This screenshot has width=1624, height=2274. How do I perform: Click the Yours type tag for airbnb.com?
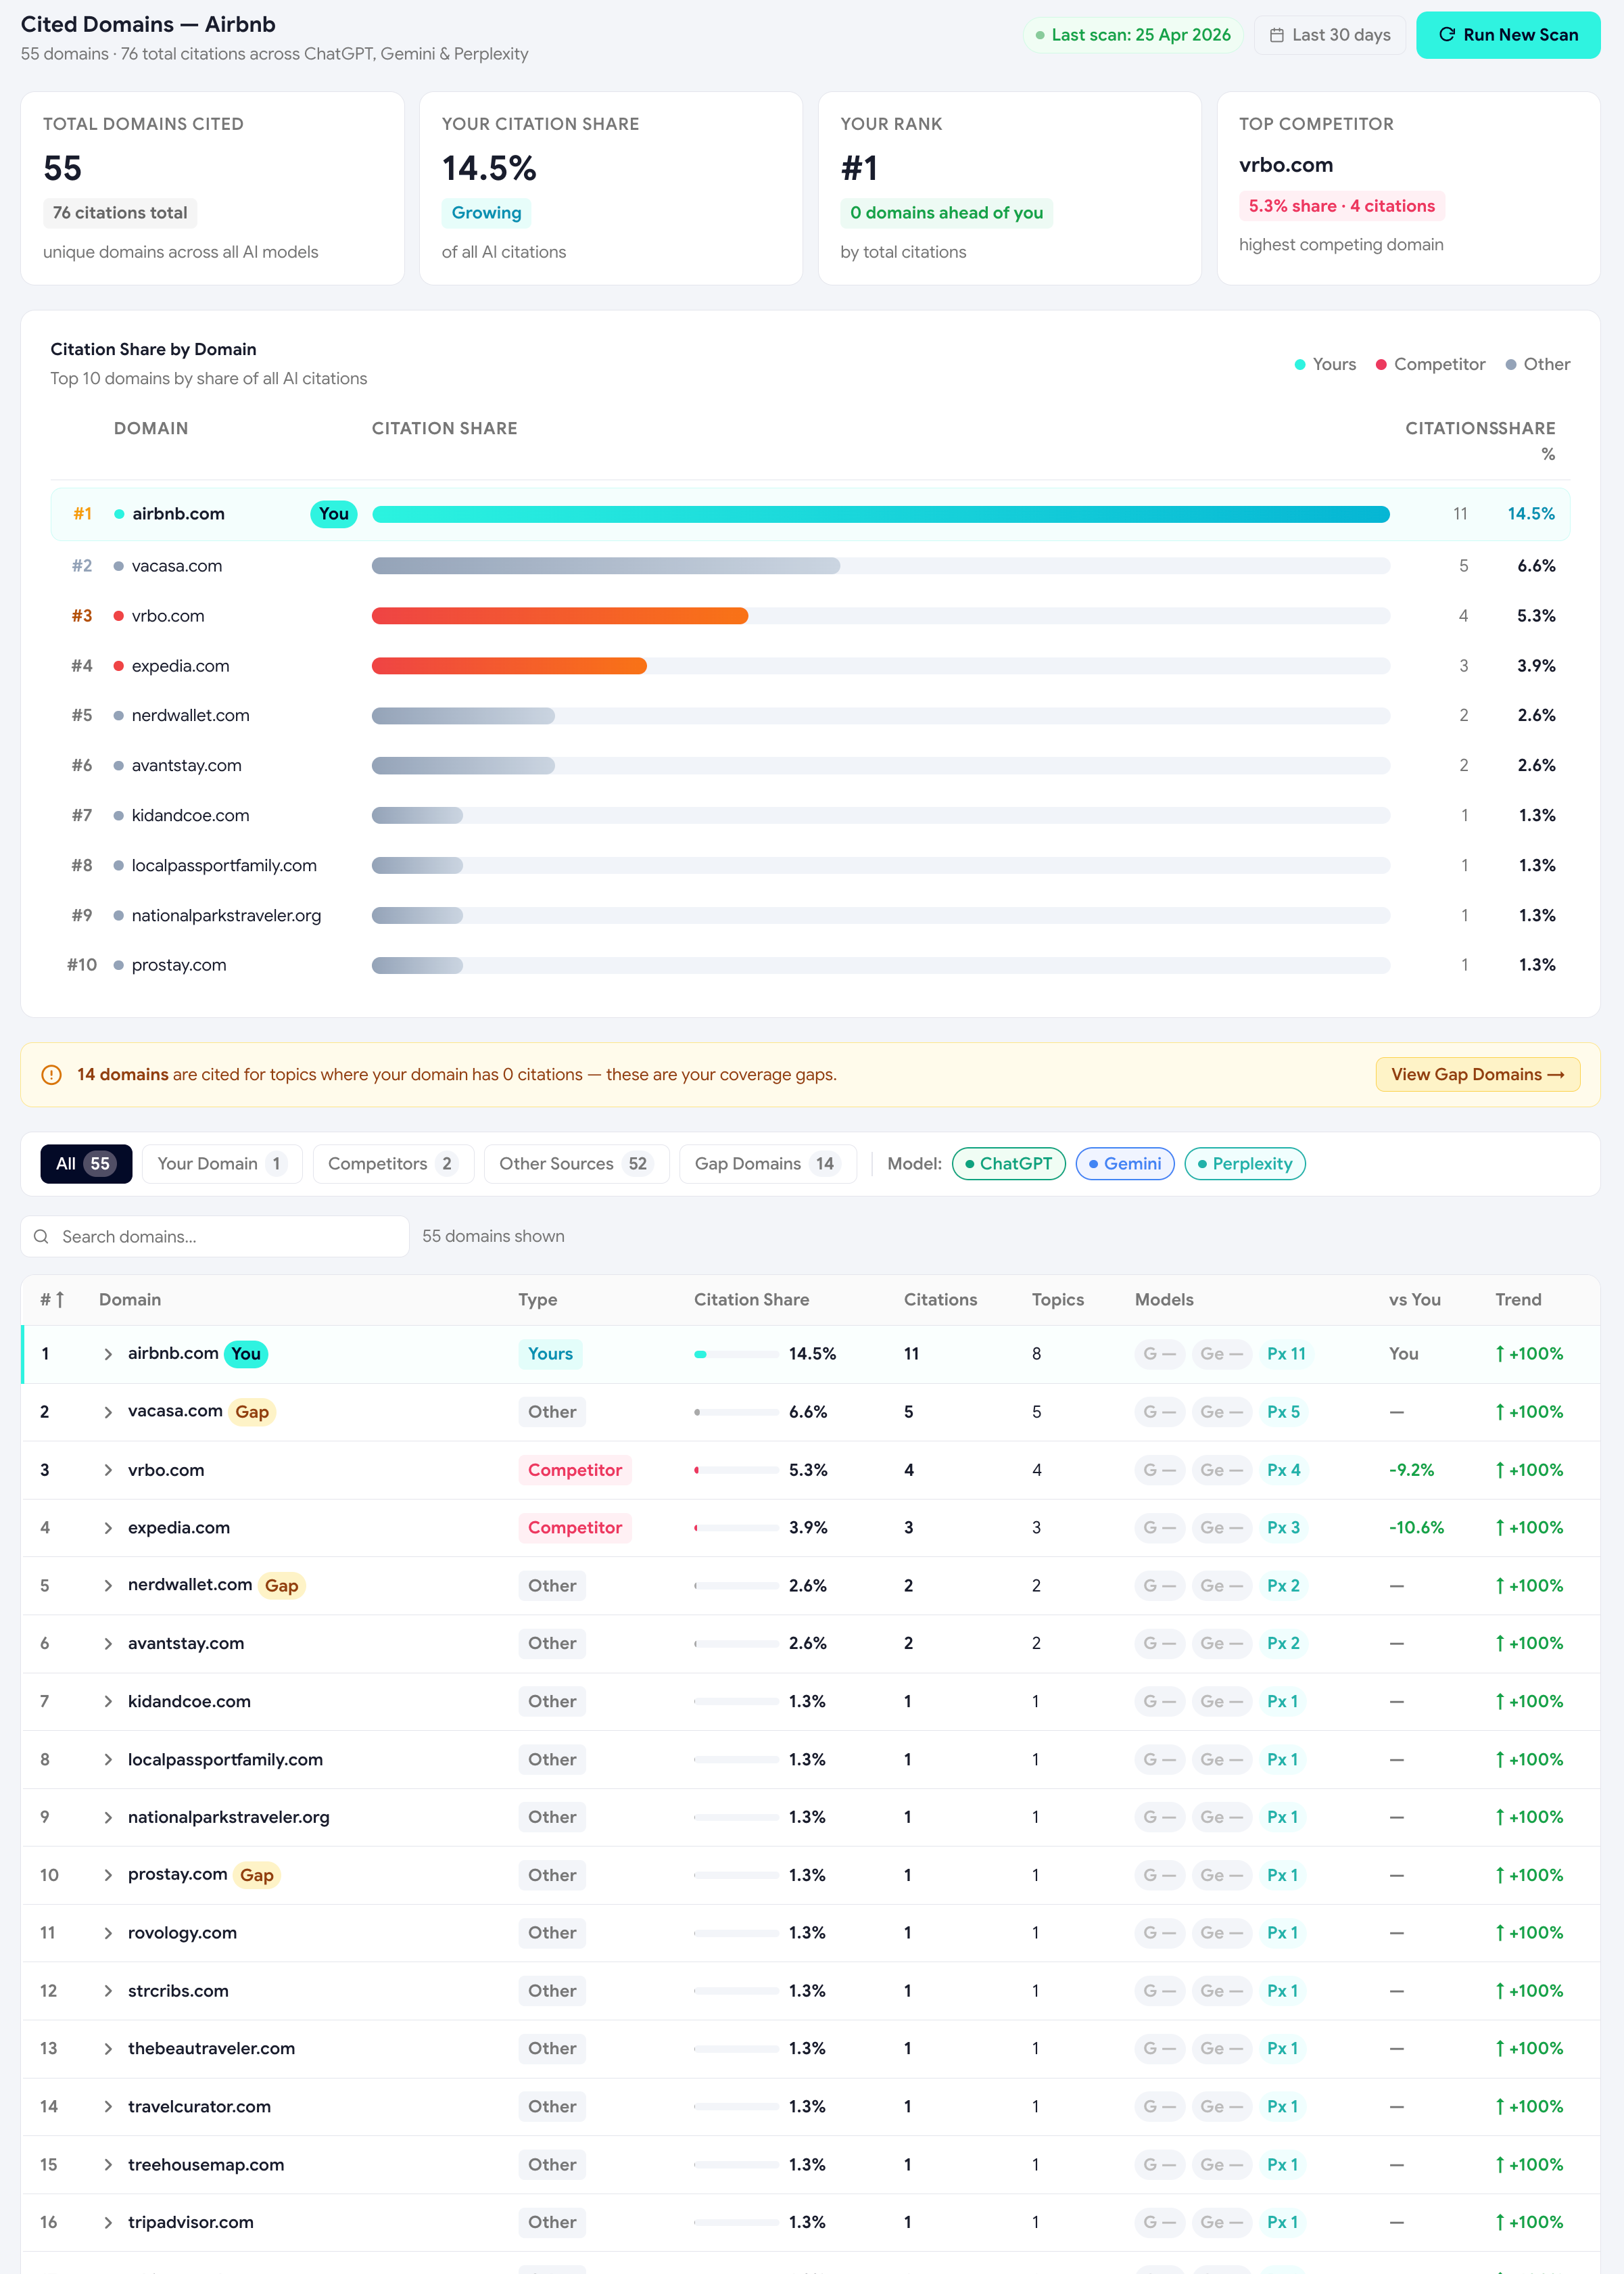pos(550,1355)
